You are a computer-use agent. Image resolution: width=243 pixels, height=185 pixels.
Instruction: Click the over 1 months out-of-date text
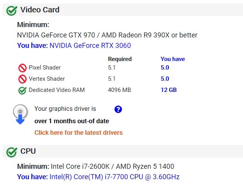tap(71, 121)
